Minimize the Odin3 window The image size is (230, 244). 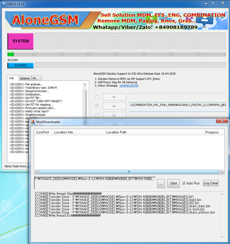pos(206,3)
